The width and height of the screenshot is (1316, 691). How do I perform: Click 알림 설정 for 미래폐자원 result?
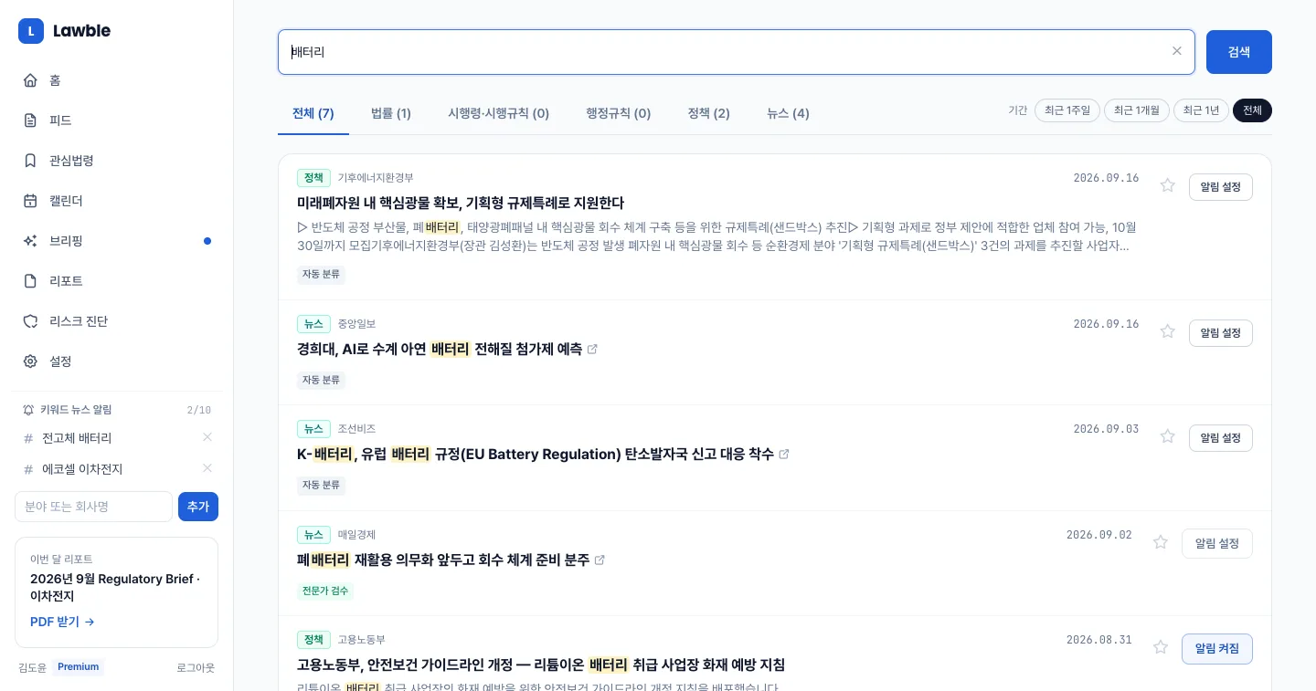click(x=1221, y=187)
